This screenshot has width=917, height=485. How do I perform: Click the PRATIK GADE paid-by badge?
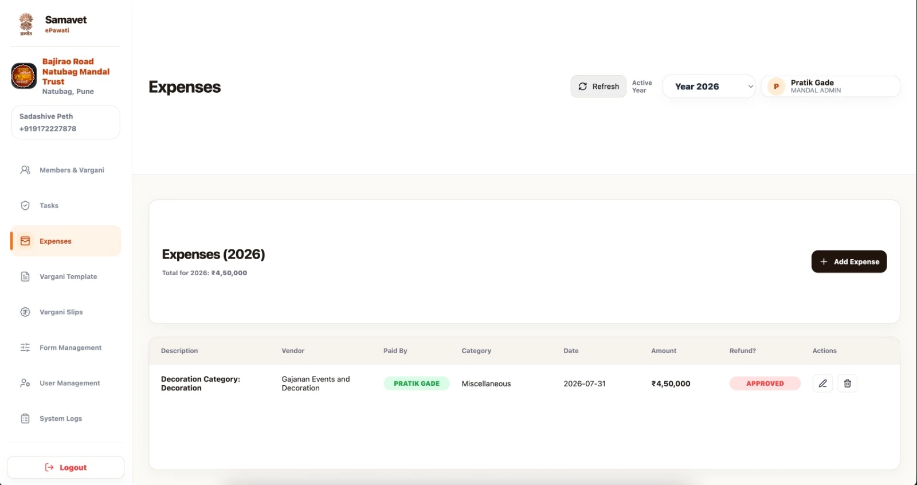pos(417,384)
